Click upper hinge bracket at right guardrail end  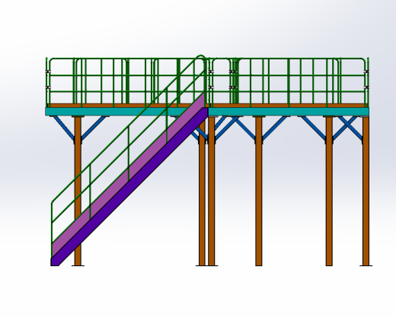(x=366, y=72)
